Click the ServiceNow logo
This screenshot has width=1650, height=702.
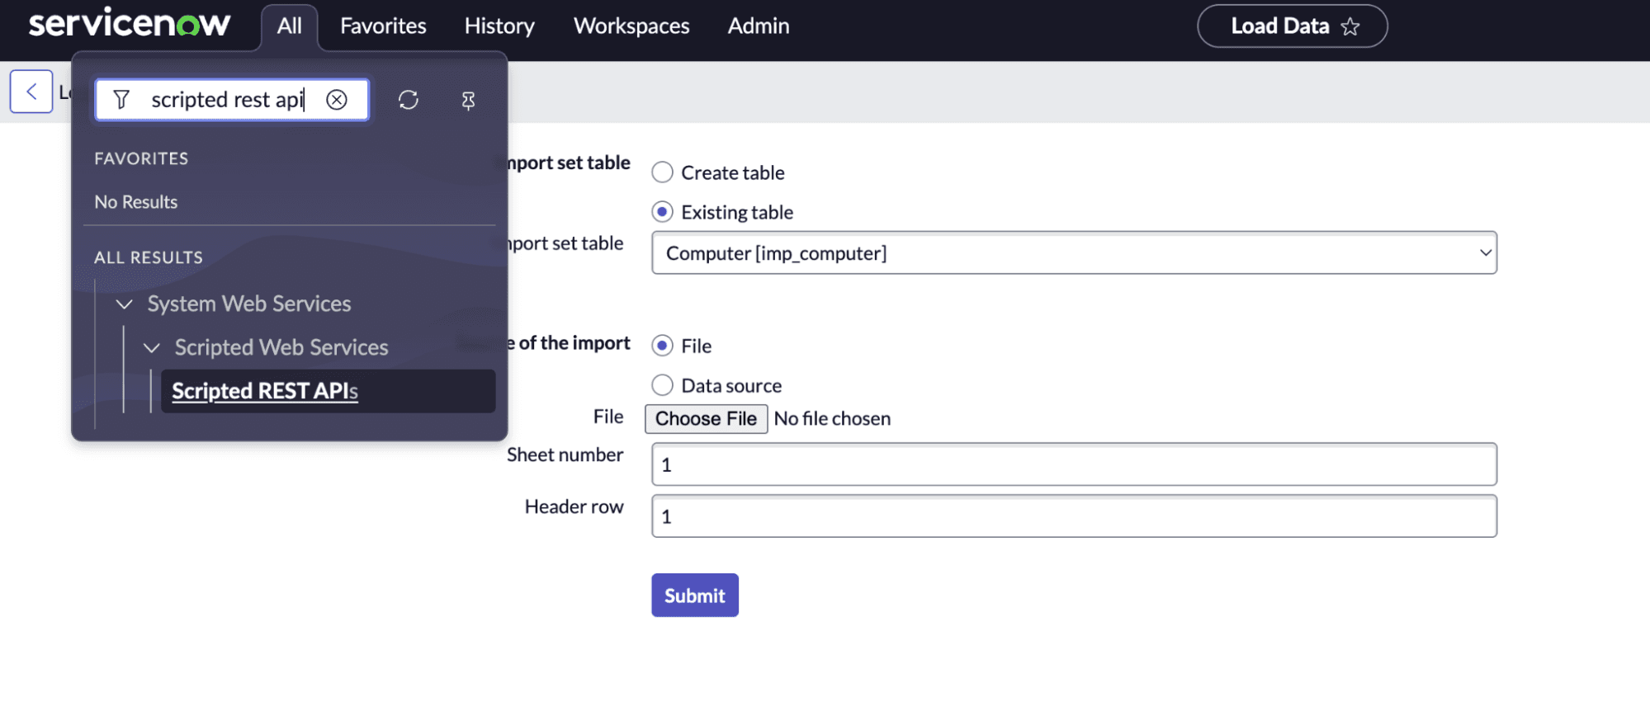coord(130,23)
